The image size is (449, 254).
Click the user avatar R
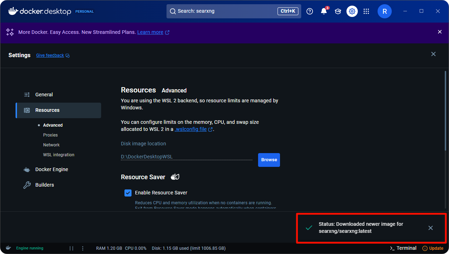pos(385,11)
